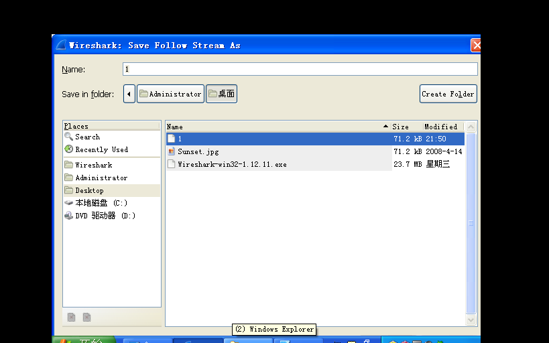Click the add bookmark icon below Places
This screenshot has height=343, width=549.
71,317
